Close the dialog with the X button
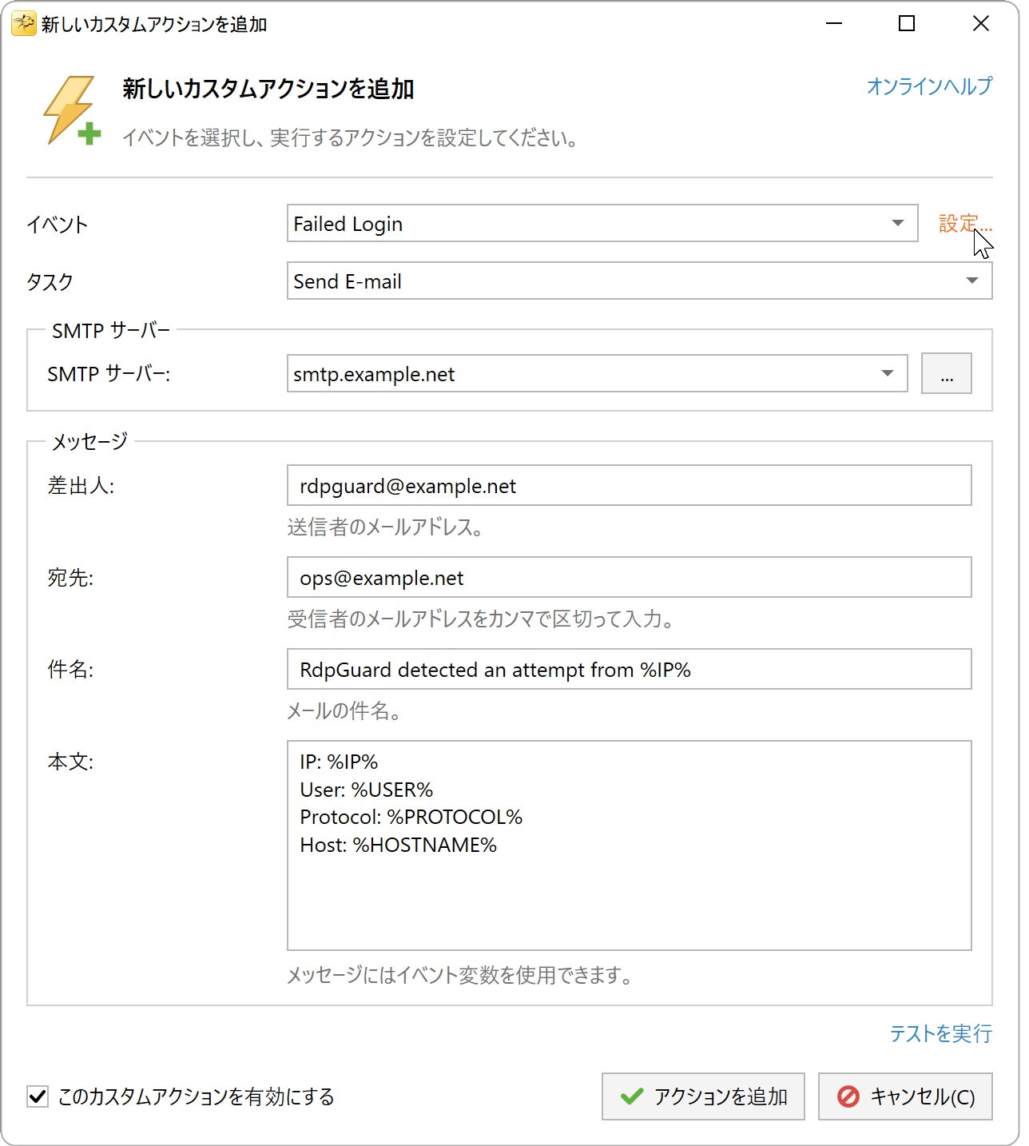This screenshot has height=1146, width=1029. coord(980,24)
